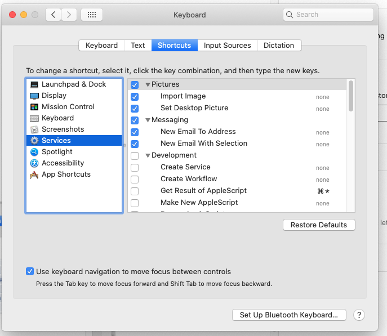Collapse the Messaging disclosure triangle
387x336 pixels.
(148, 120)
